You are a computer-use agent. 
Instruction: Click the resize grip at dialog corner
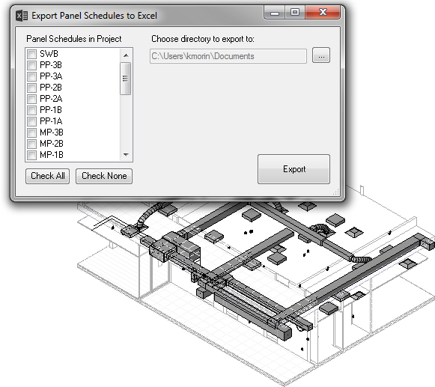(336, 192)
